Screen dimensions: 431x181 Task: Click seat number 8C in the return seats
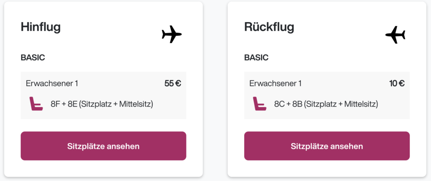tap(279, 104)
